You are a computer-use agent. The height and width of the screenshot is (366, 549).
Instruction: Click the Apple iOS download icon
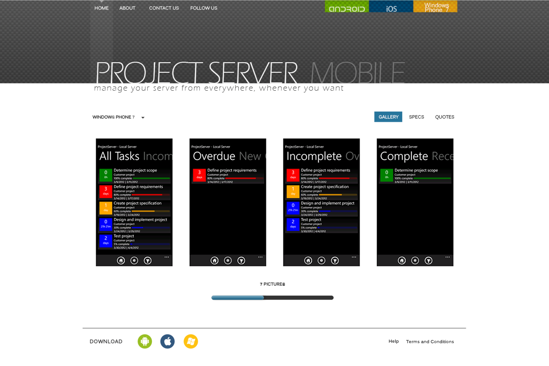(167, 341)
